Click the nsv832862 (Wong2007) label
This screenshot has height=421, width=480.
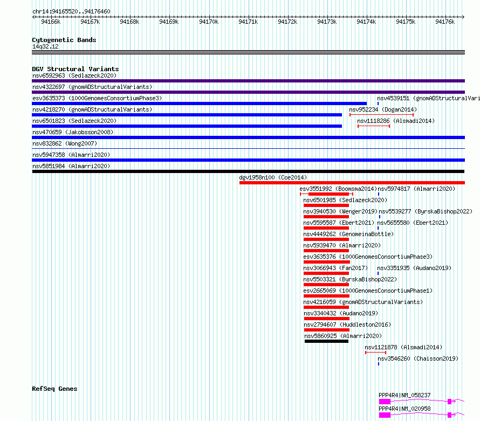pyautogui.click(x=65, y=143)
